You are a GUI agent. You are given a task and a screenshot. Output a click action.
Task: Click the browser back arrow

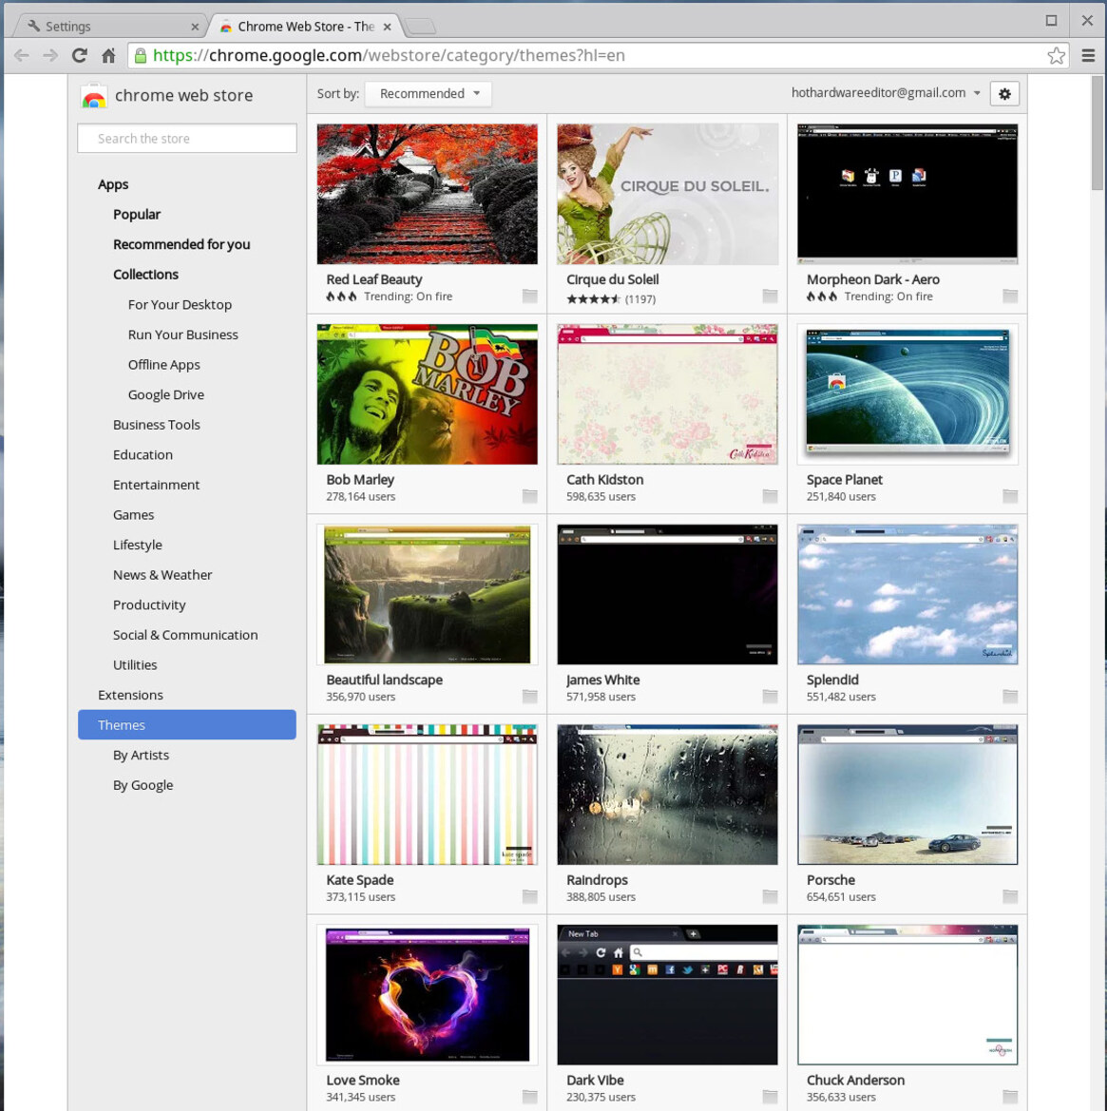click(22, 55)
